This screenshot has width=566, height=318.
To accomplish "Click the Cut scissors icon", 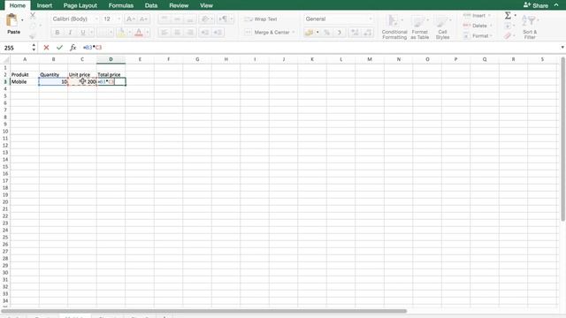I will tap(33, 15).
